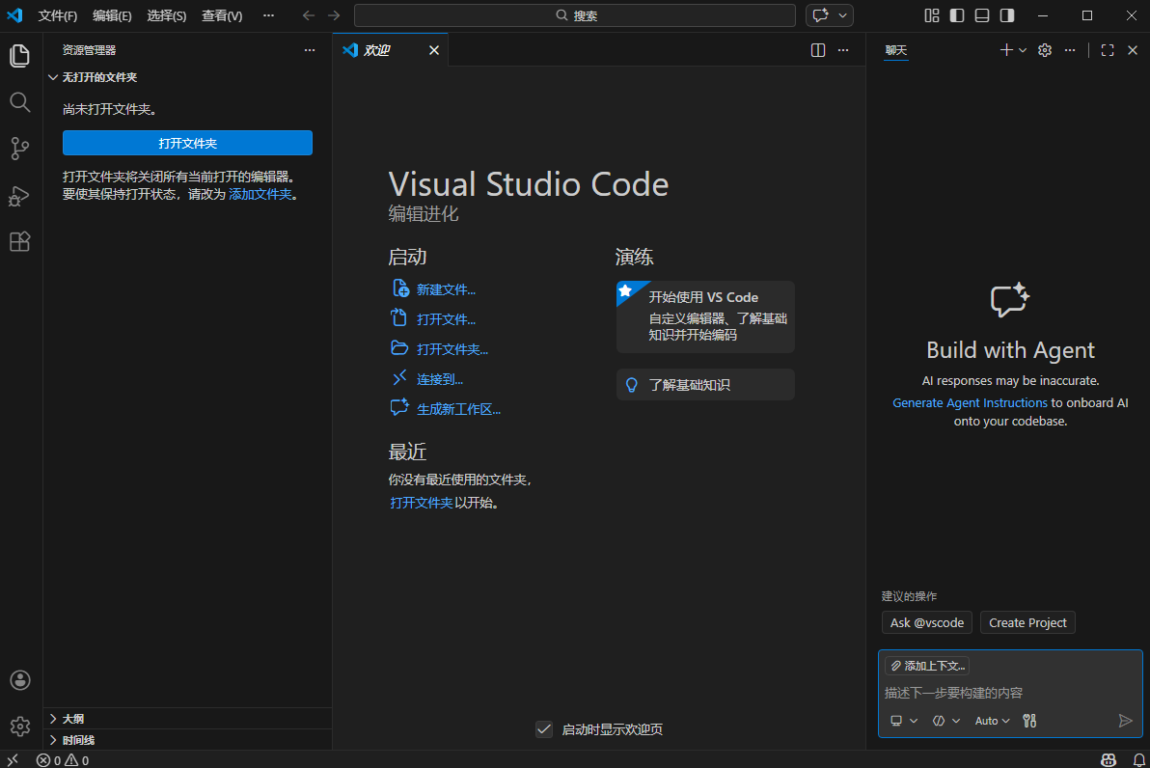The width and height of the screenshot is (1150, 768).
Task: Split the editor to the right
Action: point(818,50)
